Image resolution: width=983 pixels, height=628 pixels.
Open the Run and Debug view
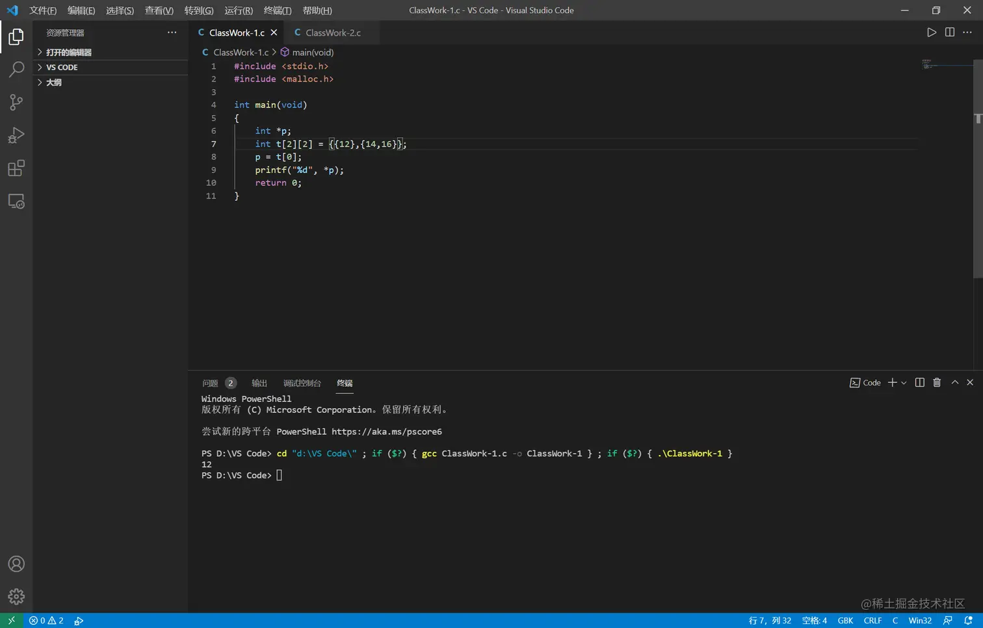coord(16,135)
